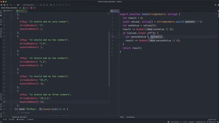
Task: Click the LF line separator status entry
Action: [x=181, y=122]
